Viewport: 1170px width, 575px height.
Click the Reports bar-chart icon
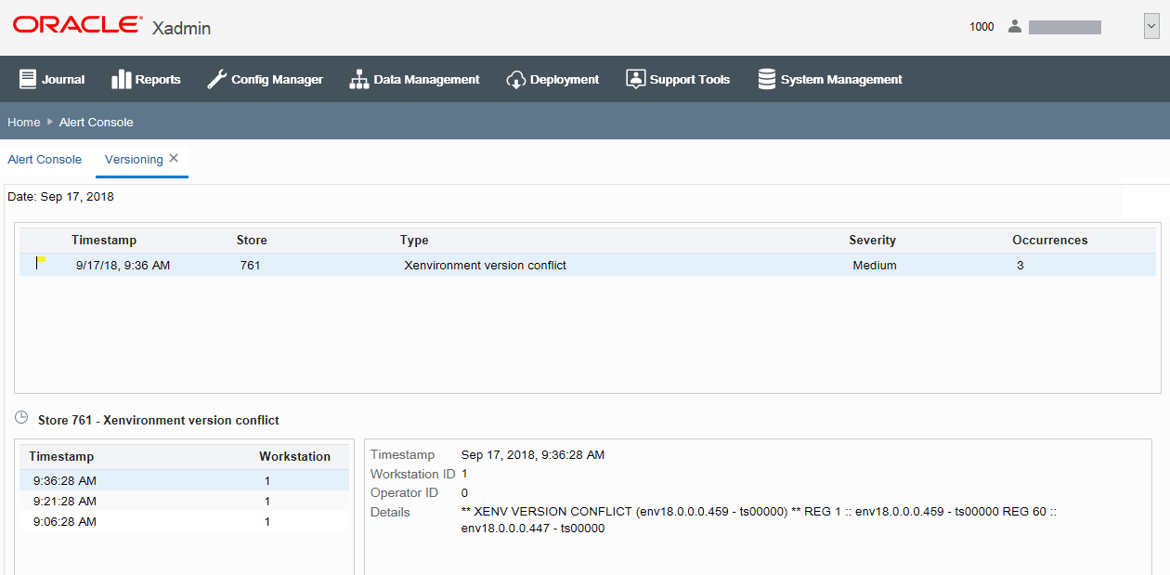(x=122, y=79)
